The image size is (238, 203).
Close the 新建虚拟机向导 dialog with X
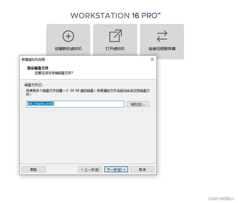click(x=152, y=59)
